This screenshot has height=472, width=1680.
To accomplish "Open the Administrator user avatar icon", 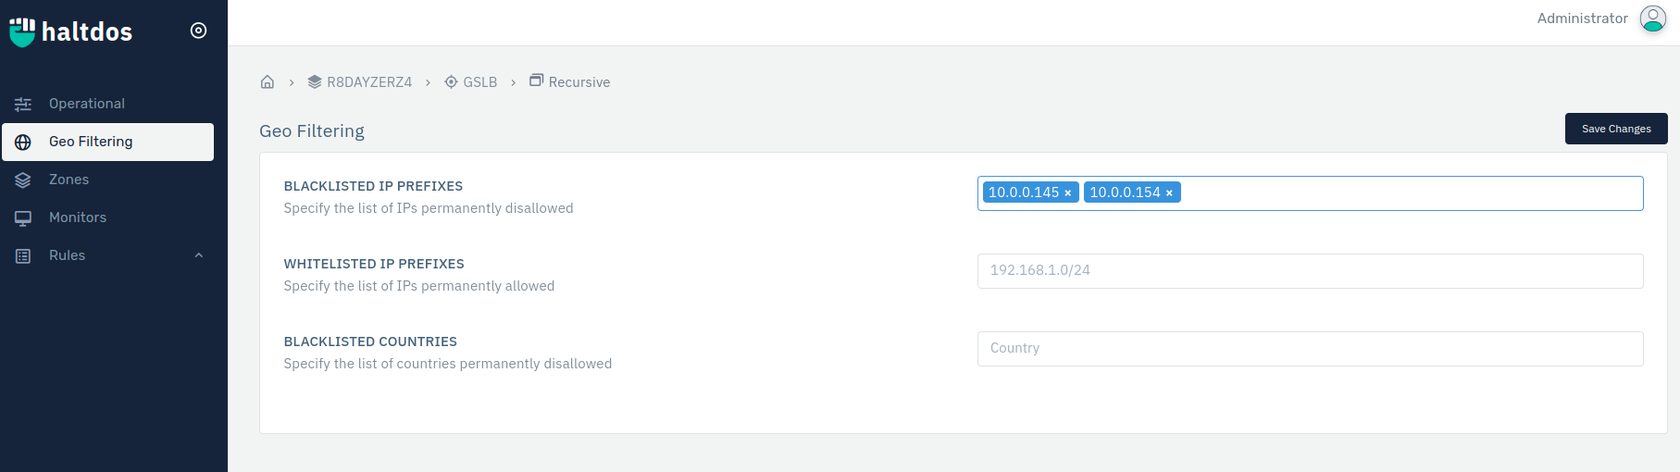I will [x=1652, y=19].
